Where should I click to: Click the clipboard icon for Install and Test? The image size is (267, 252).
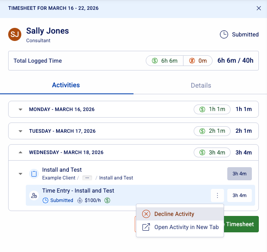point(34,174)
